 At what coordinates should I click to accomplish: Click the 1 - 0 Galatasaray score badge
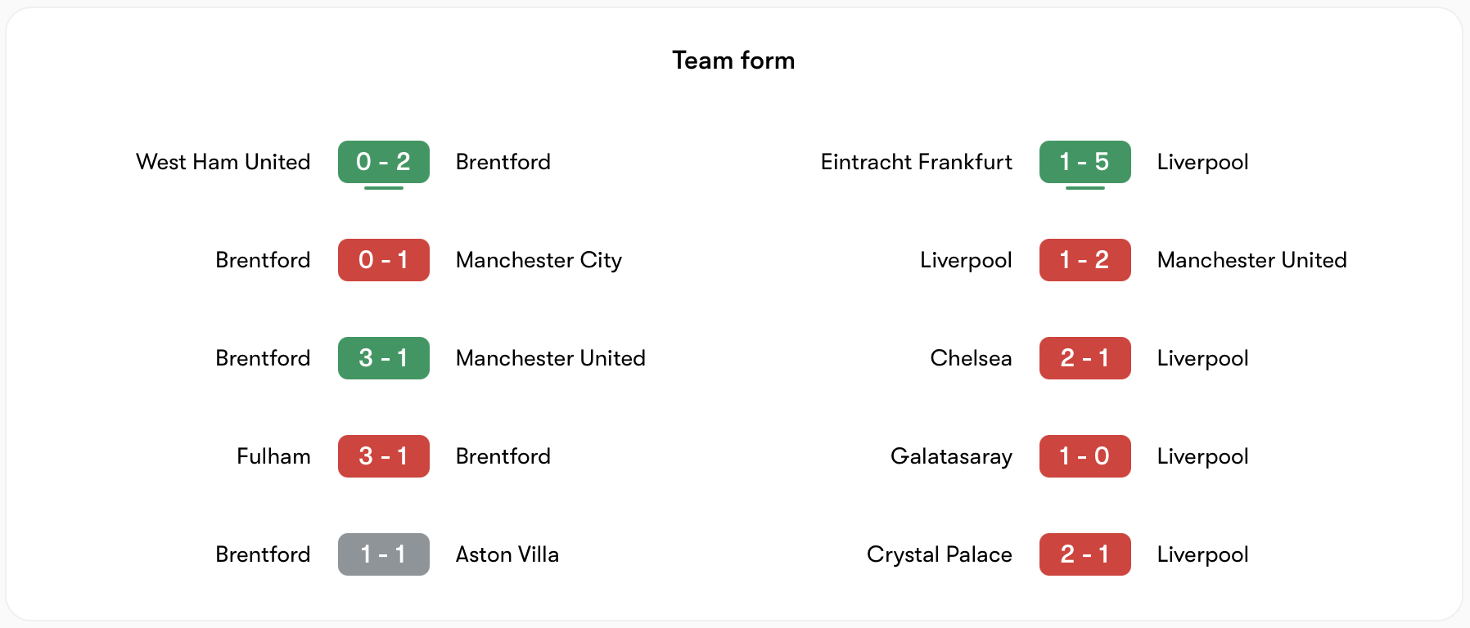[1084, 456]
